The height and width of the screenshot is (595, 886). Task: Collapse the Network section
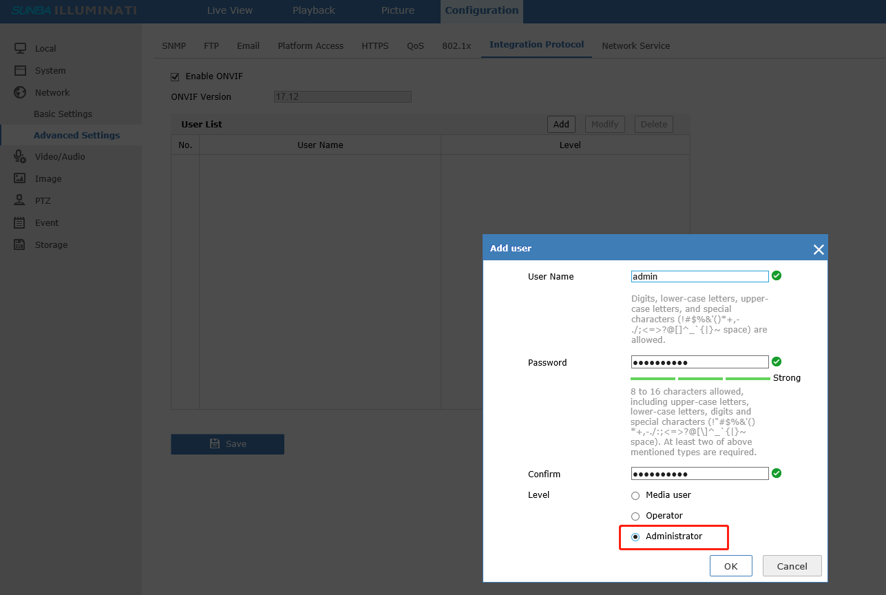pyautogui.click(x=52, y=92)
